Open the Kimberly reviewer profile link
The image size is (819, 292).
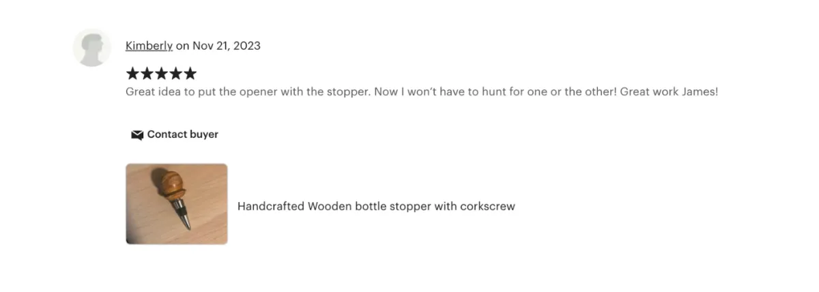(149, 46)
